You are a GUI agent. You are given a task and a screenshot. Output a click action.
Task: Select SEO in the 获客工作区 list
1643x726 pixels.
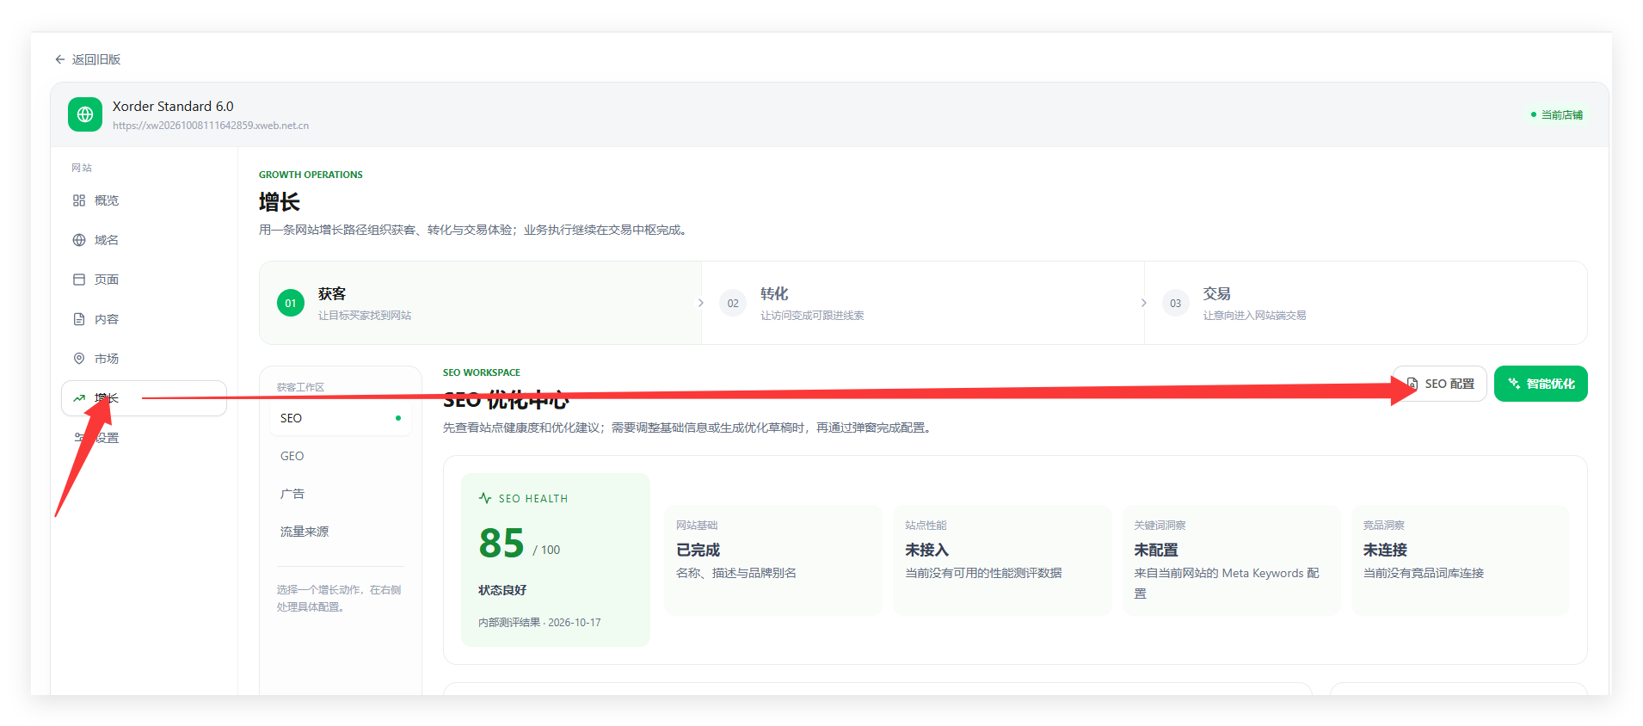click(341, 418)
